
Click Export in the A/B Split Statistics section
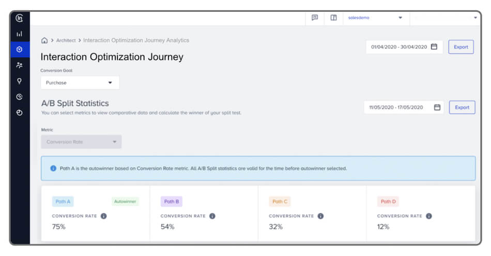tap(462, 107)
